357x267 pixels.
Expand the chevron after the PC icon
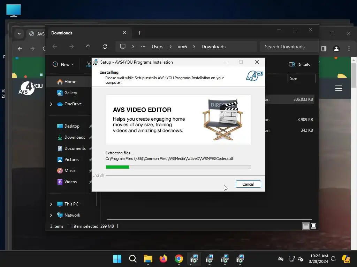point(133,47)
